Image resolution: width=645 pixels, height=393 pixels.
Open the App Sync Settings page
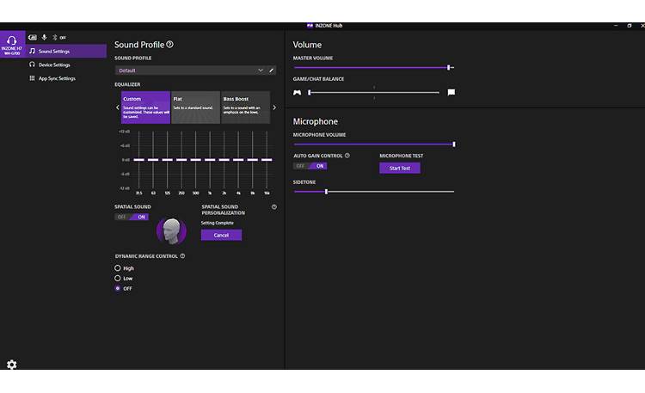(66, 78)
